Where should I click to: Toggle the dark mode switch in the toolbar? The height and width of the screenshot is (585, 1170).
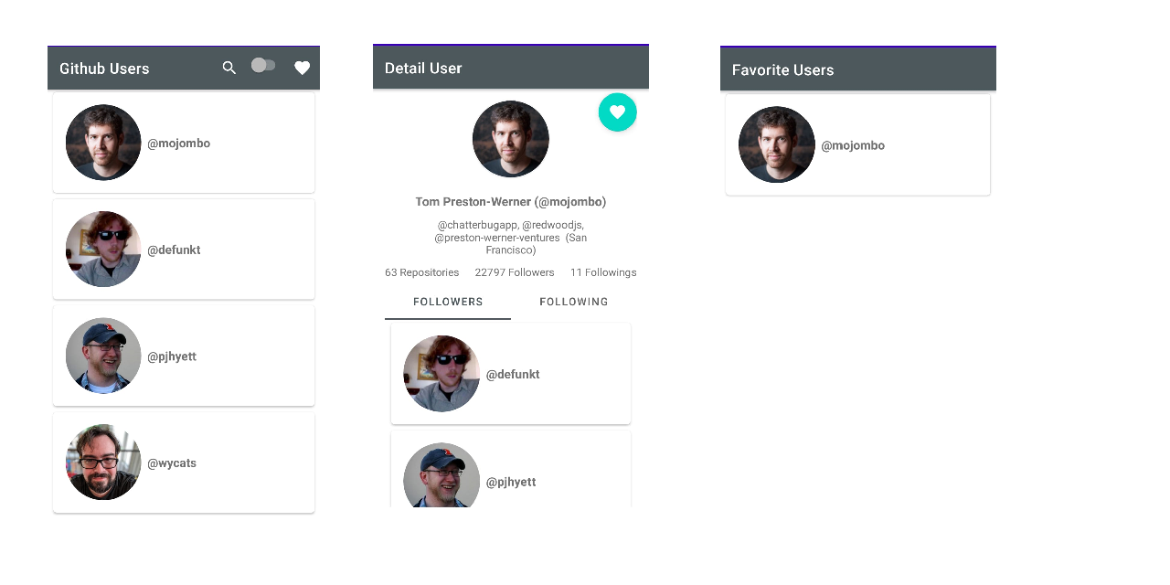[263, 66]
